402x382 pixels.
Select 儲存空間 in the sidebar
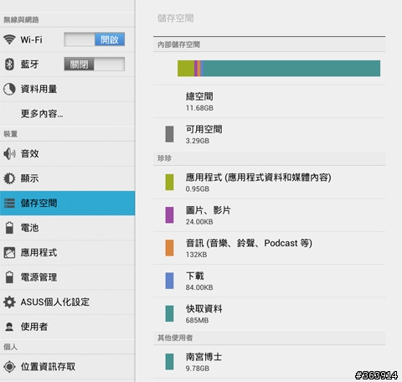[x=67, y=203]
